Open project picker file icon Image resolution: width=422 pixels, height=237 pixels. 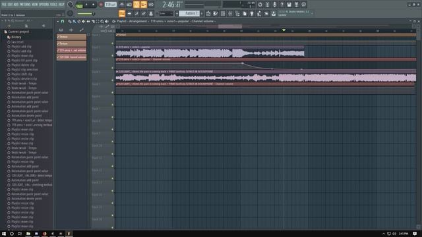click(x=245, y=13)
